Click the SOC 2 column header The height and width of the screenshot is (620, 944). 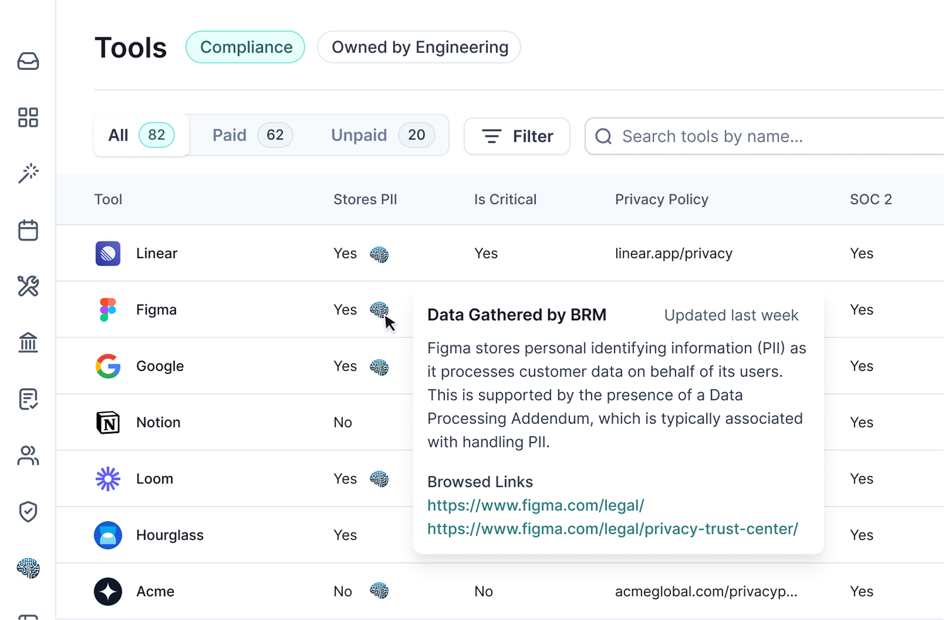[871, 199]
